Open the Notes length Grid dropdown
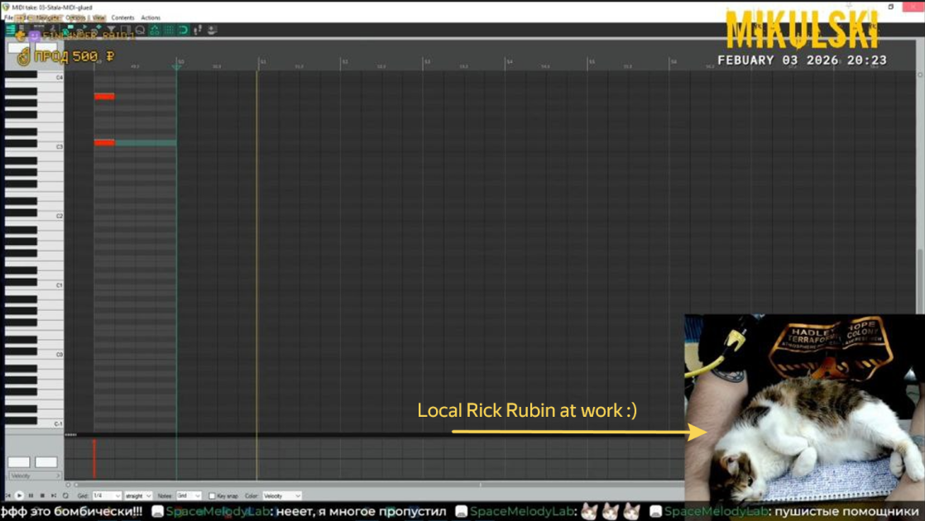The width and height of the screenshot is (925, 521). [x=189, y=495]
